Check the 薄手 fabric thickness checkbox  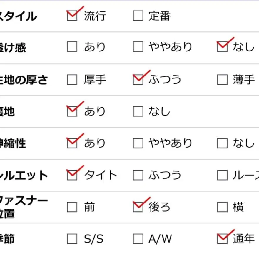[222, 80]
